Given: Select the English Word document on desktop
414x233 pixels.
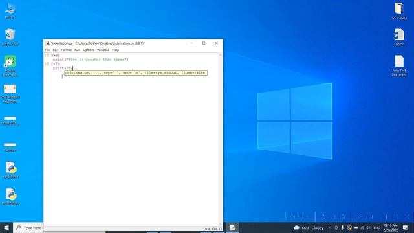Looking at the screenshot, I should 399,38.
